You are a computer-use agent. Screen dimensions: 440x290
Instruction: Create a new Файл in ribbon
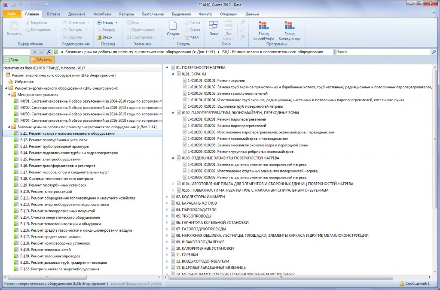191,37
